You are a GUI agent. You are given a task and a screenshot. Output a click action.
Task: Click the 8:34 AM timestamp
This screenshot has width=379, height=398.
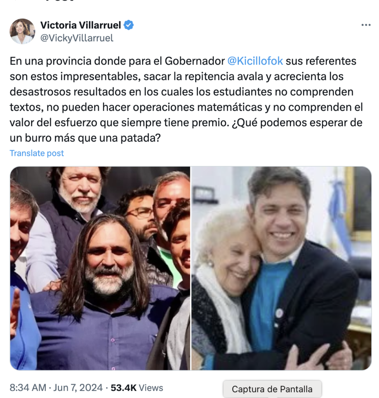pyautogui.click(x=28, y=388)
